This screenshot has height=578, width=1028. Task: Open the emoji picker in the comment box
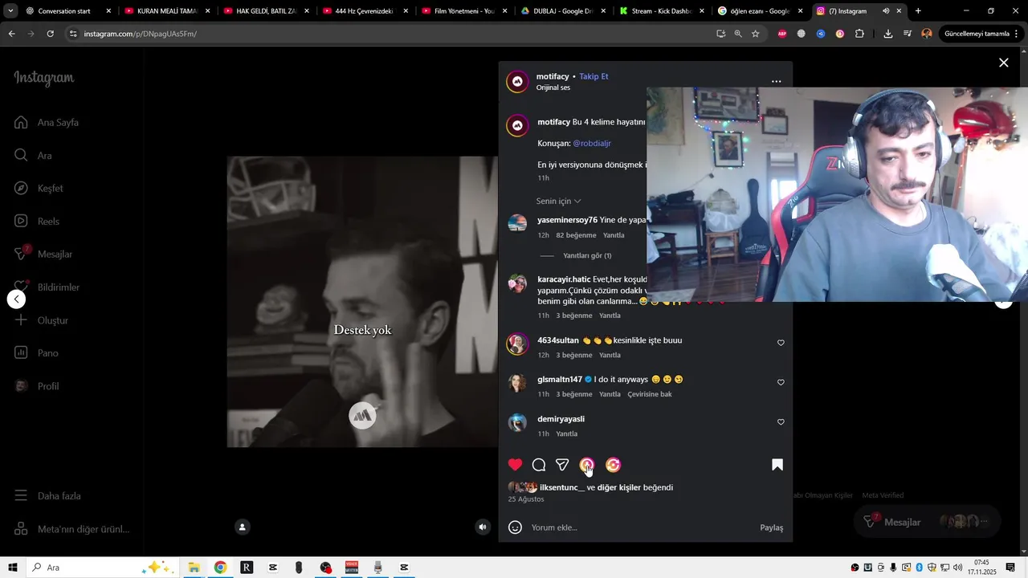pyautogui.click(x=516, y=527)
